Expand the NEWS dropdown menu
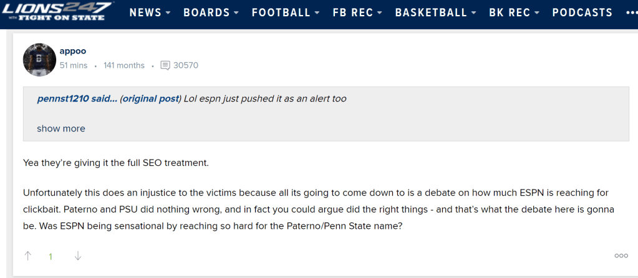Viewport: 638px width, 278px height. point(150,12)
